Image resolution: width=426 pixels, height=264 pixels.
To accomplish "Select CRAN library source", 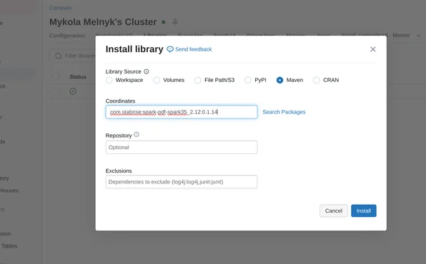I will coord(316,80).
